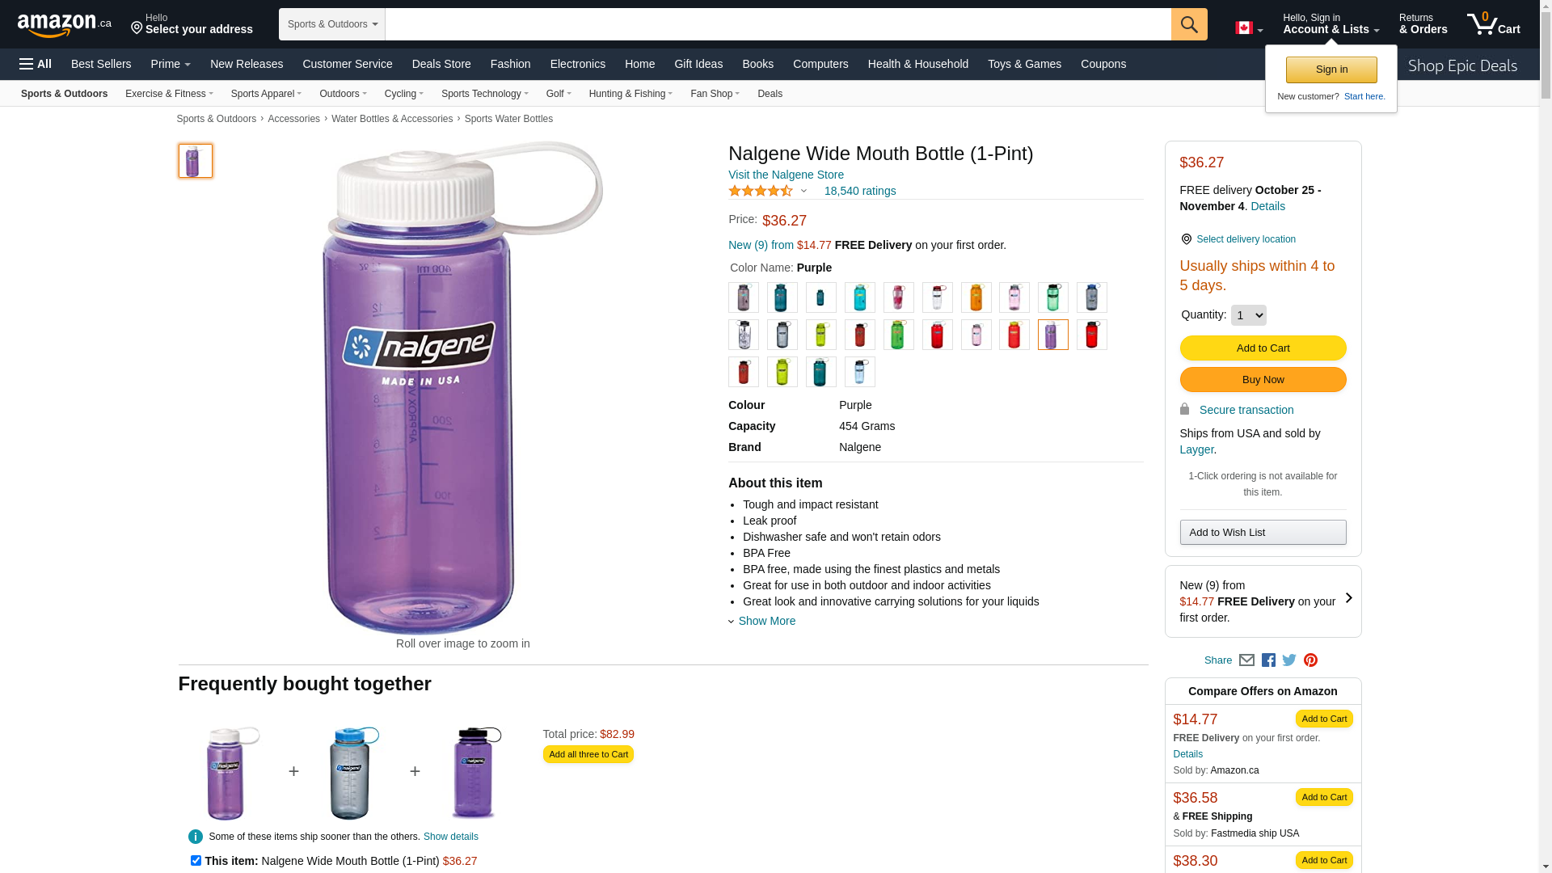This screenshot has height=873, width=1552.
Task: Open the shopping cart icon
Action: [1493, 23]
